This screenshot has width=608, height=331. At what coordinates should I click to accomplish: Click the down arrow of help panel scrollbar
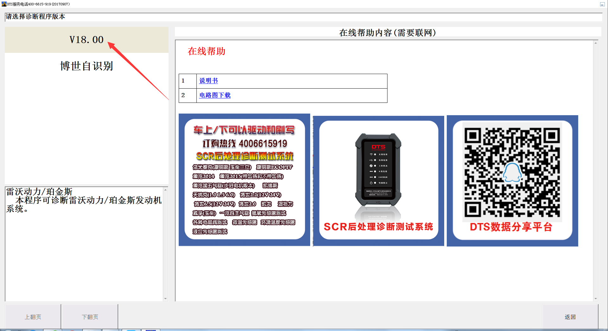(596, 298)
